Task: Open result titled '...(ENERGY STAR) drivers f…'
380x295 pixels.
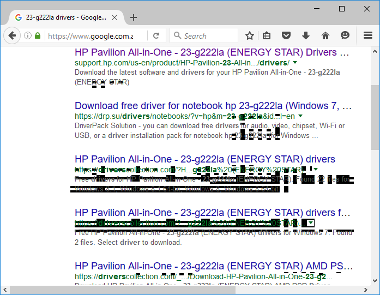Action: 212,213
